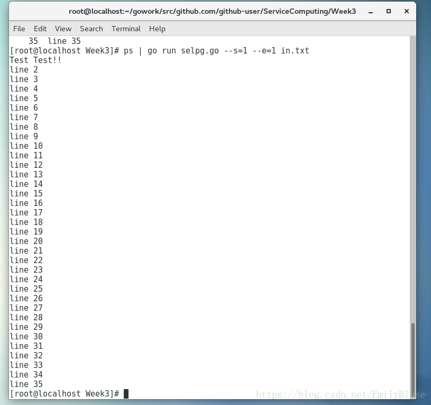Click the 'in.txt' argument in the command
The image size is (431, 405).
pyautogui.click(x=295, y=51)
